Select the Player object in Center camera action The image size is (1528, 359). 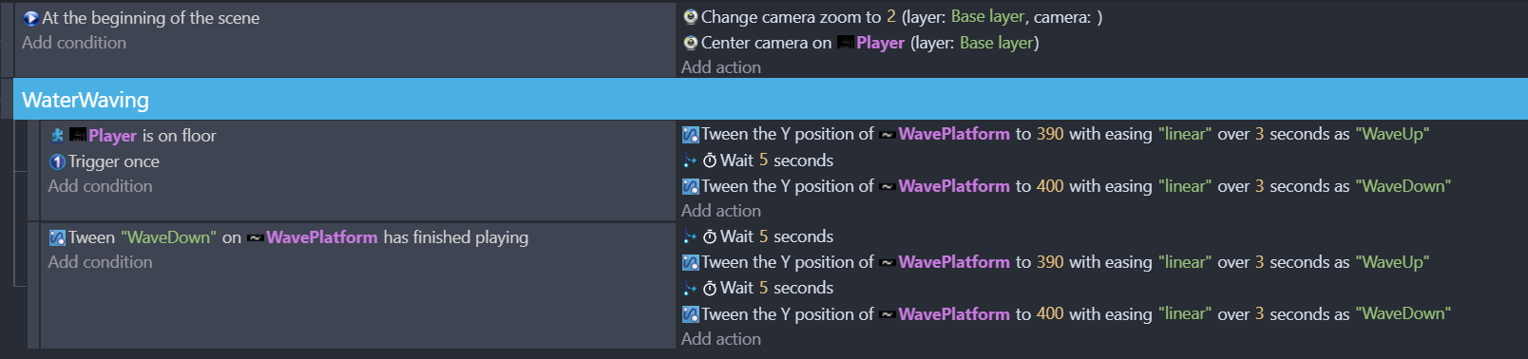click(x=880, y=43)
